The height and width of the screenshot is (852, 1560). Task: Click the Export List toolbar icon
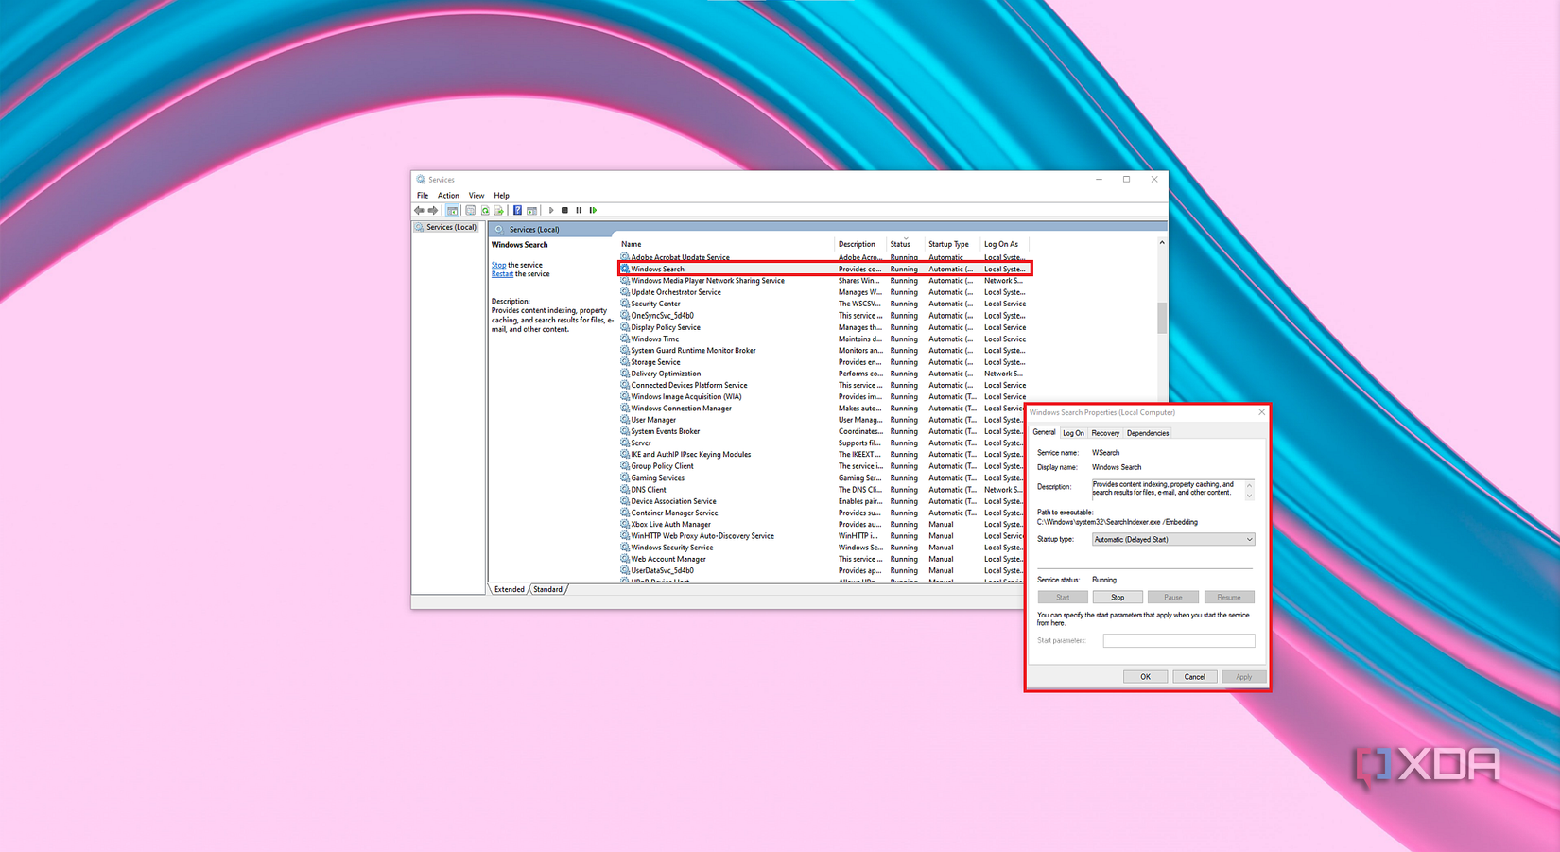click(498, 210)
